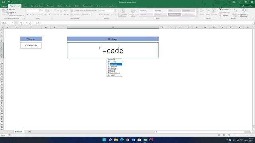Select Pincel de Formatação
This screenshot has height=143, width=255.
coord(16,15)
